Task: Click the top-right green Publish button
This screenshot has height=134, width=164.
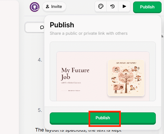Action: coord(147,7)
